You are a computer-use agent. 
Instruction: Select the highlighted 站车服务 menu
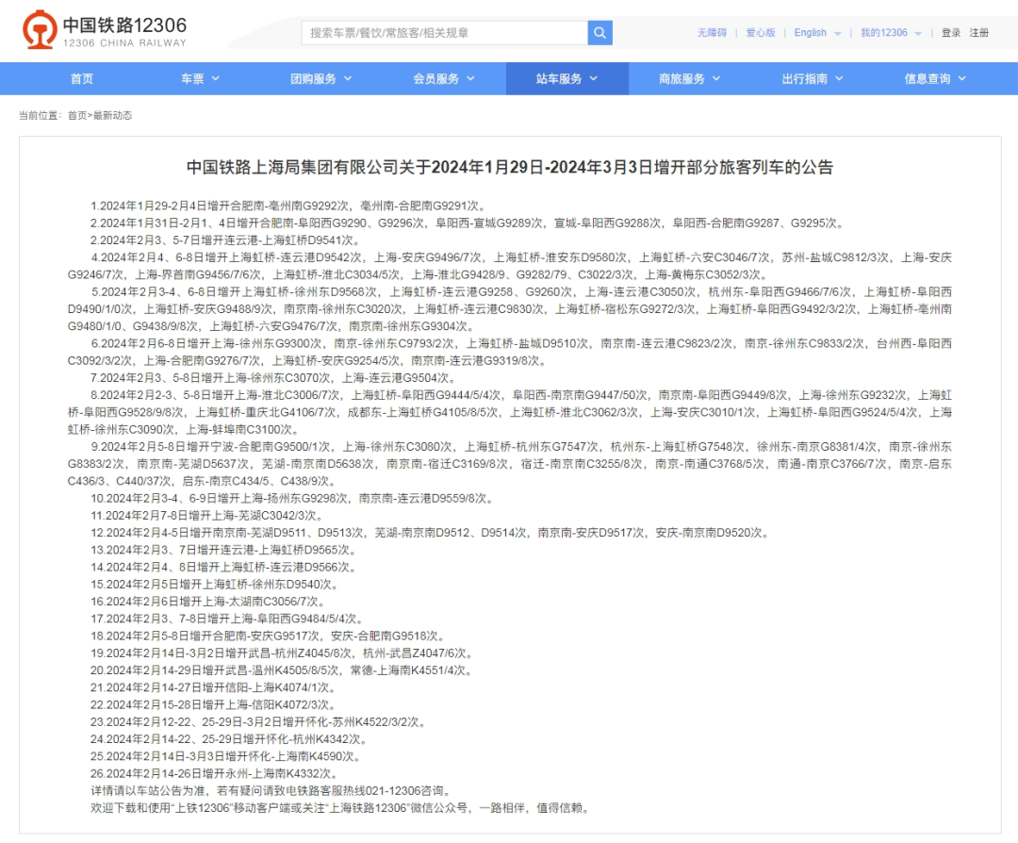(x=566, y=79)
